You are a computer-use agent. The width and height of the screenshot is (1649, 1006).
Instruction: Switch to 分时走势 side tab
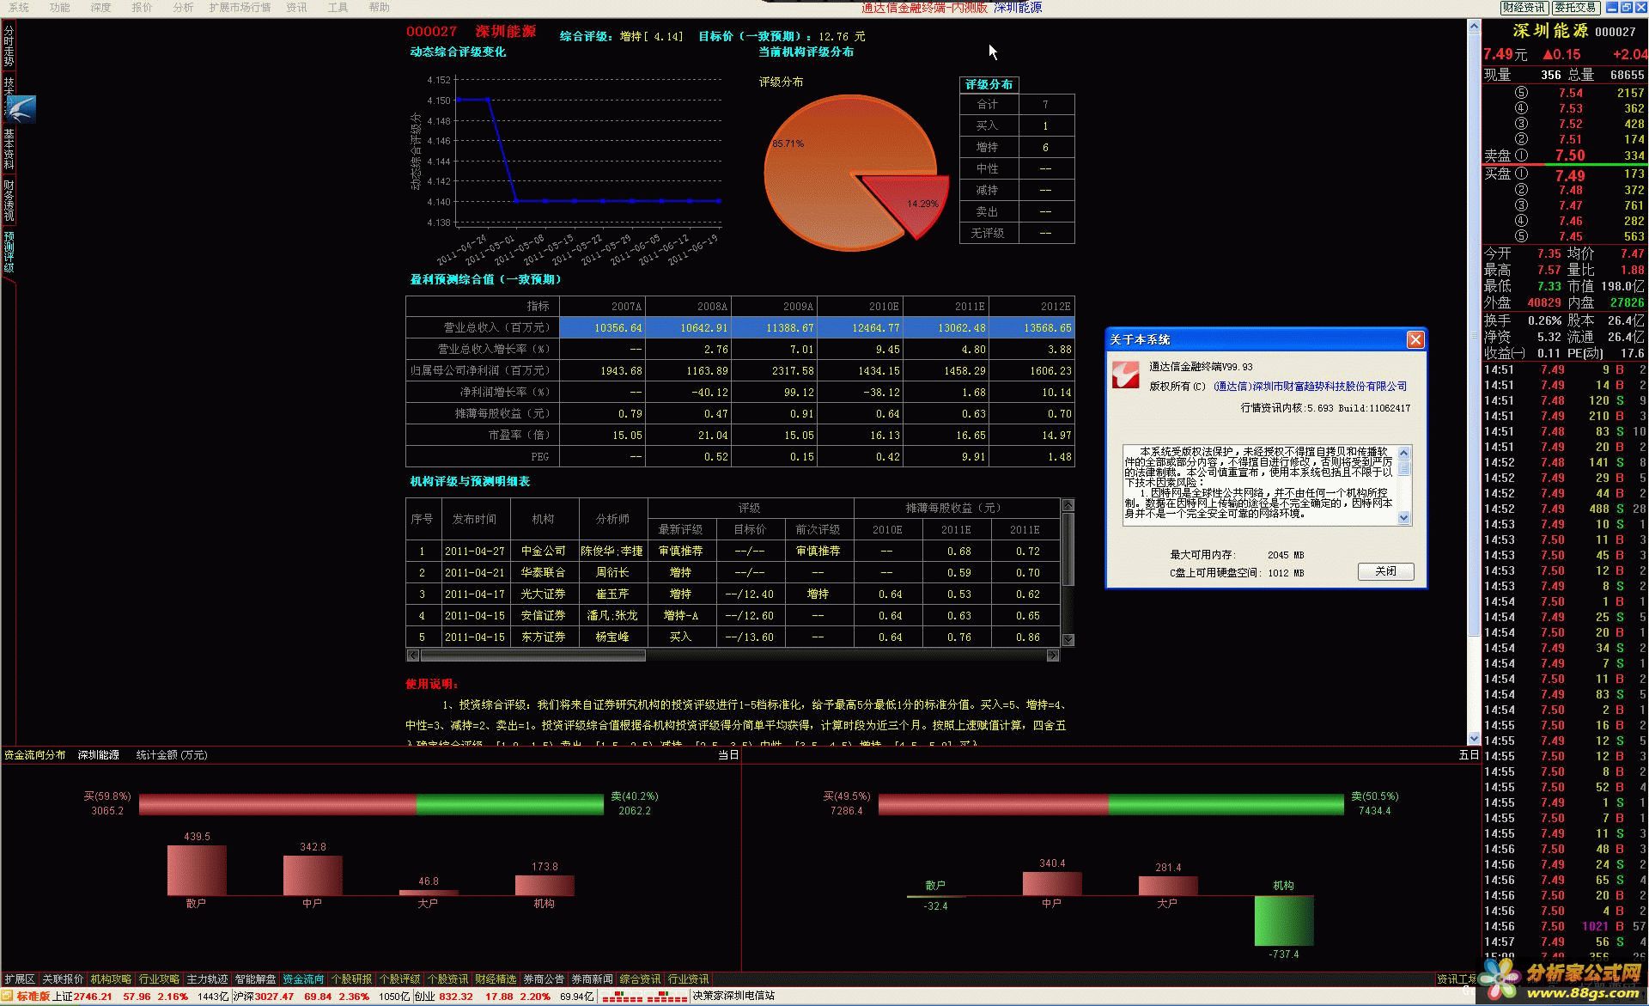click(x=9, y=46)
